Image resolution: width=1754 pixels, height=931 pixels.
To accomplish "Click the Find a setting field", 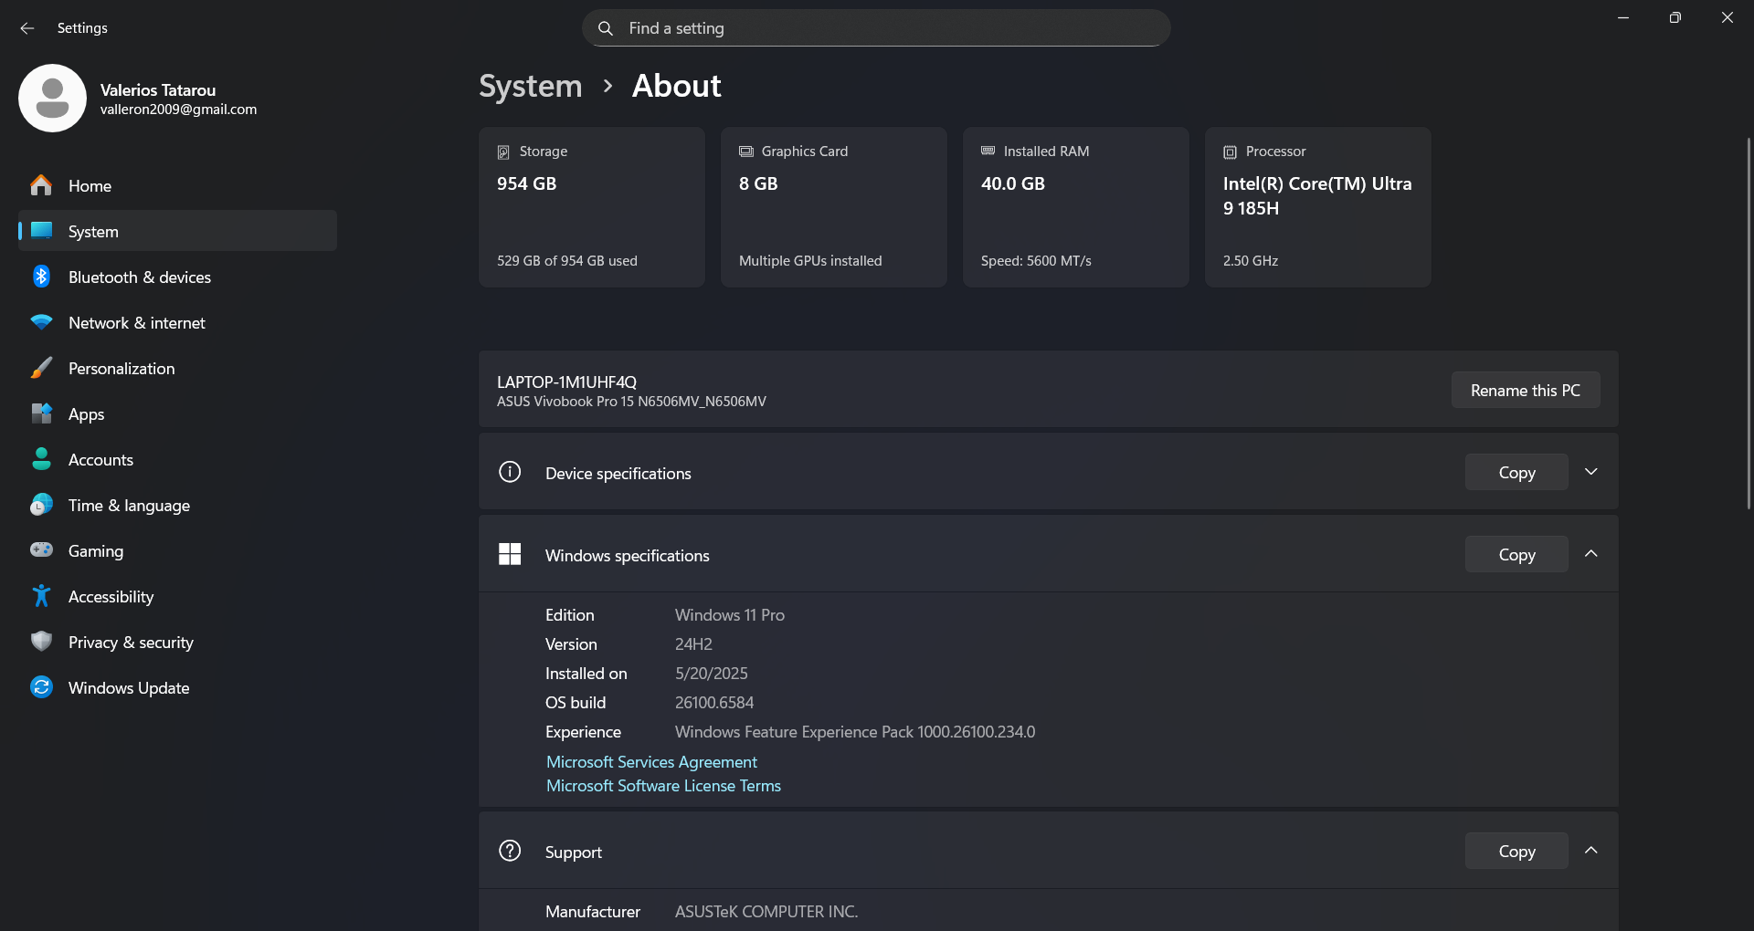I will [876, 28].
